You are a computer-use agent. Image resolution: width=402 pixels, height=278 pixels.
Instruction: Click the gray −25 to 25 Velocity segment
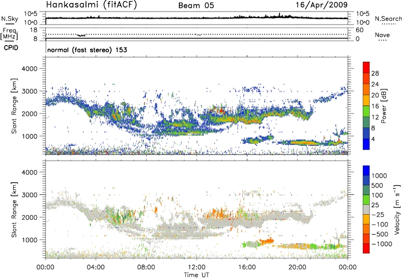click(366, 209)
